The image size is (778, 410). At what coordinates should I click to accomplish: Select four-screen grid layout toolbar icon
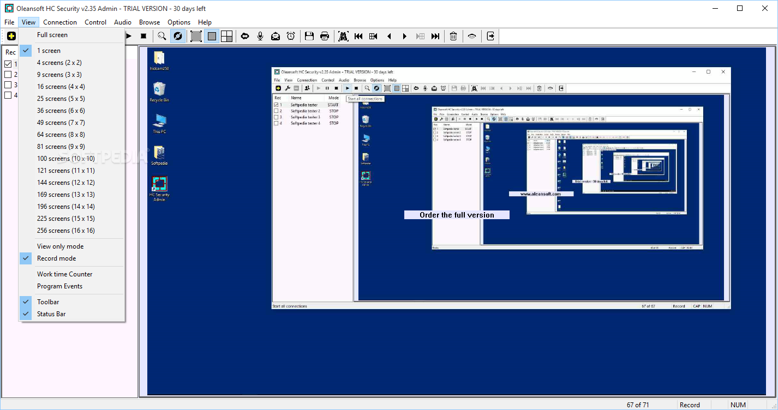point(227,36)
